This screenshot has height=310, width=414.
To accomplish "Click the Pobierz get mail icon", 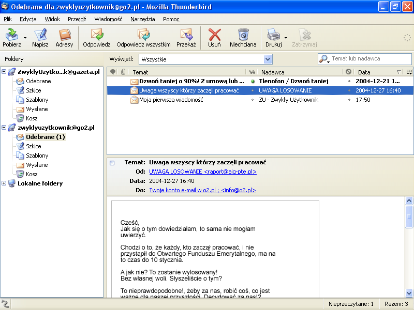I will pos(12,35).
